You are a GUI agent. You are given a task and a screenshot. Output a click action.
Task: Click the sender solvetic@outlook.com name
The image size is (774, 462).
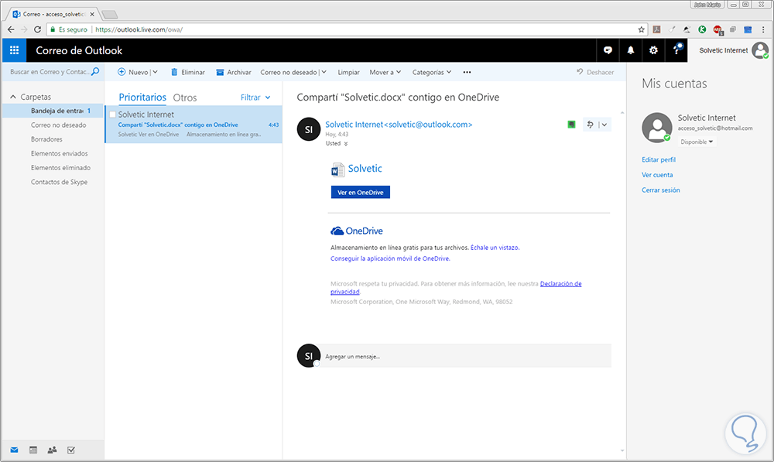pyautogui.click(x=399, y=125)
